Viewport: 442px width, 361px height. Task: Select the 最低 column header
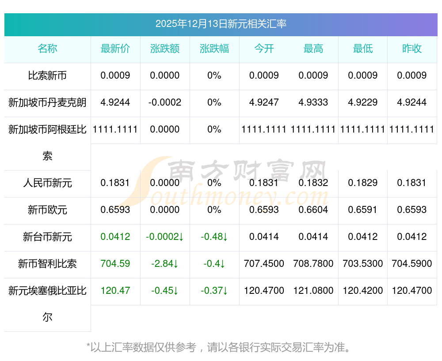363,49
